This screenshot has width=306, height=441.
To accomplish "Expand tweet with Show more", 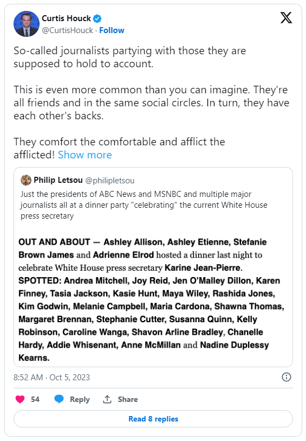I will tap(85, 155).
